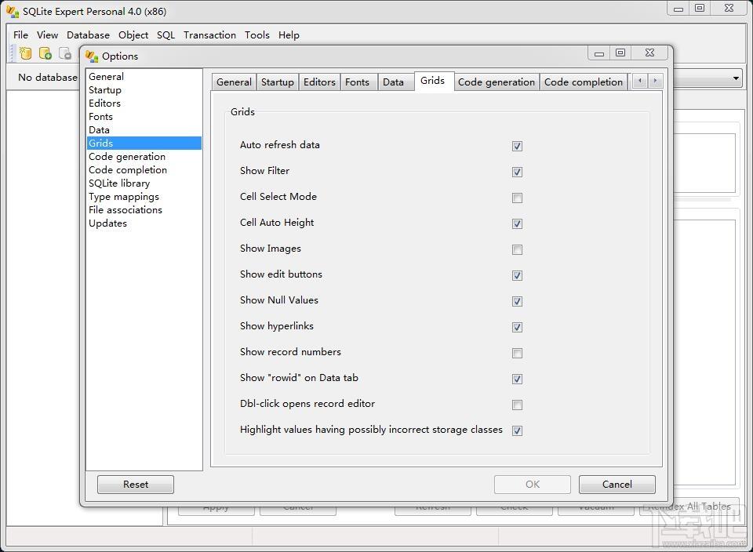Open the Code completion tab
Viewport: 753px width, 552px height.
[583, 82]
